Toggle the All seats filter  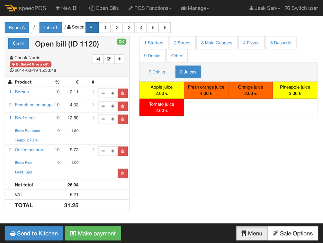pos(92,28)
